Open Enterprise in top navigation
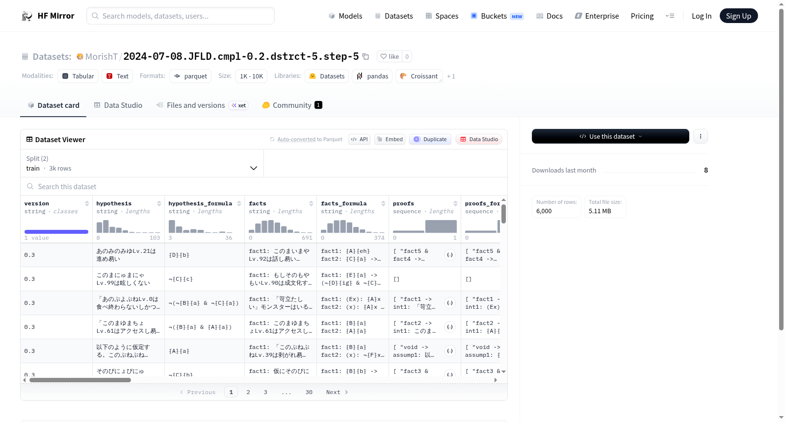The width and height of the screenshot is (785, 422). pos(597,16)
